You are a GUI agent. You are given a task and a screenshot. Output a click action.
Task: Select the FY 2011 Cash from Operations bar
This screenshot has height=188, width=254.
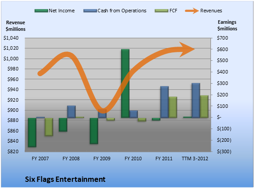[x=165, y=102]
